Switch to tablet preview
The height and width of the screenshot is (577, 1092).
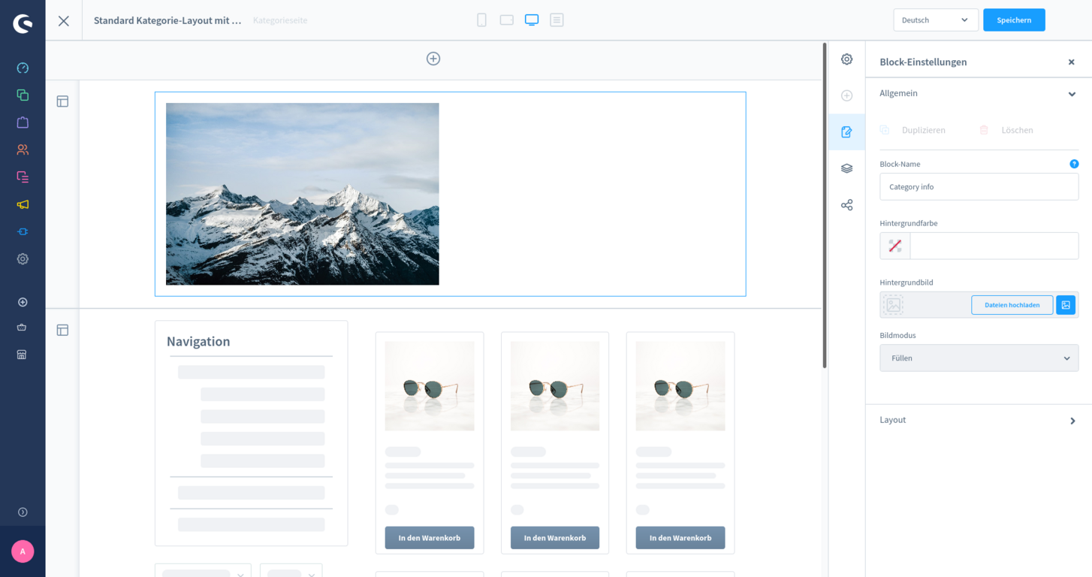[507, 20]
